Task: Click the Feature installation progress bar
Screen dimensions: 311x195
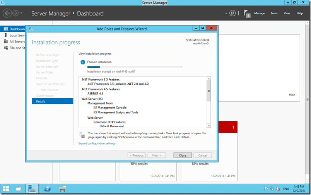Action: click(135, 67)
